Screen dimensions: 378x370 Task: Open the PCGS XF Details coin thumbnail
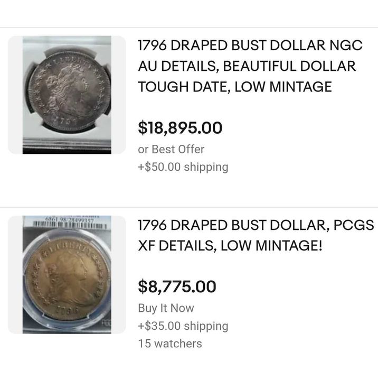[67, 275]
